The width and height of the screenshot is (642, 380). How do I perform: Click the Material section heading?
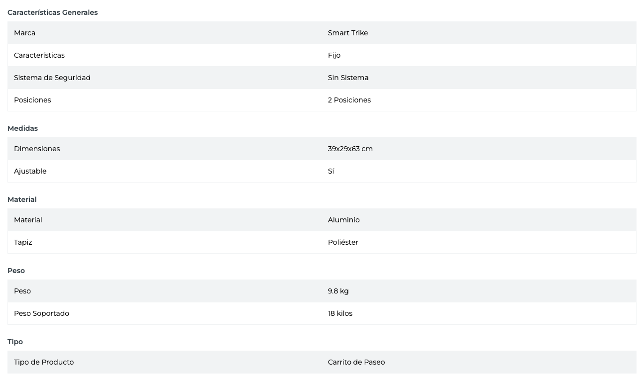[x=22, y=199]
